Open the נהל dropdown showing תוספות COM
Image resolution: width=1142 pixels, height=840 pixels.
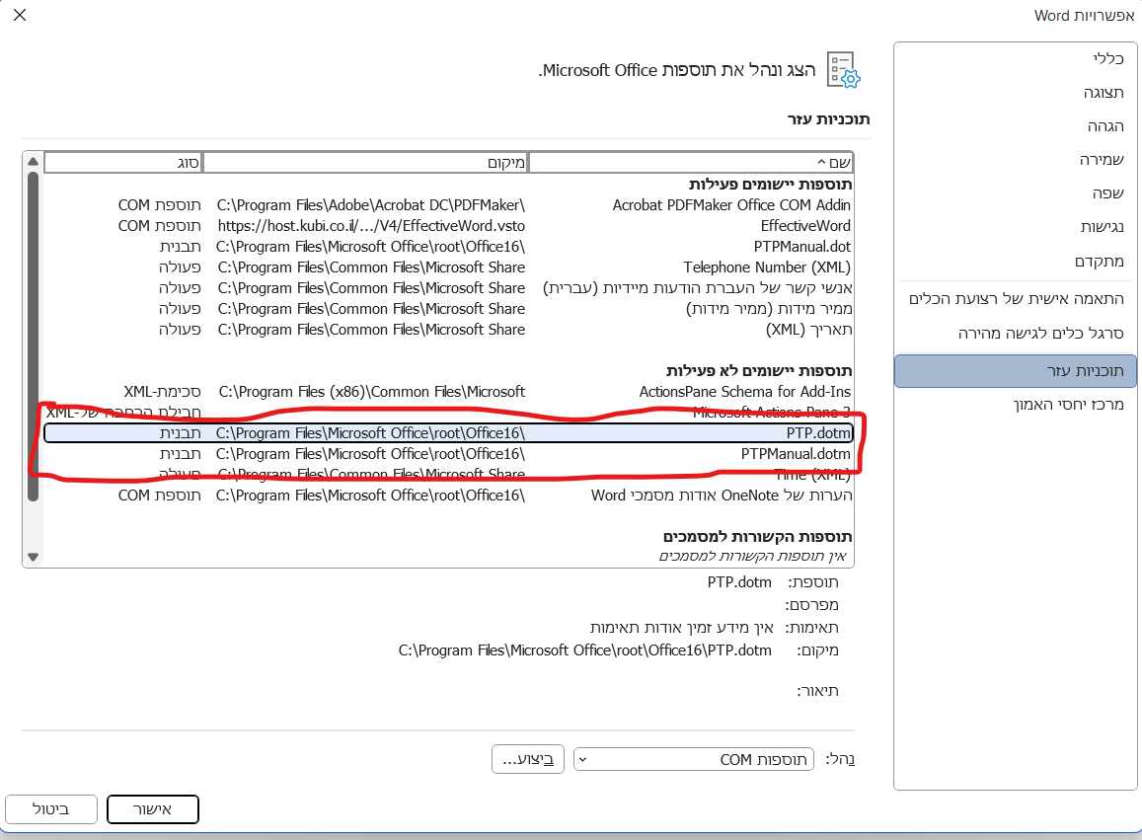tap(693, 759)
